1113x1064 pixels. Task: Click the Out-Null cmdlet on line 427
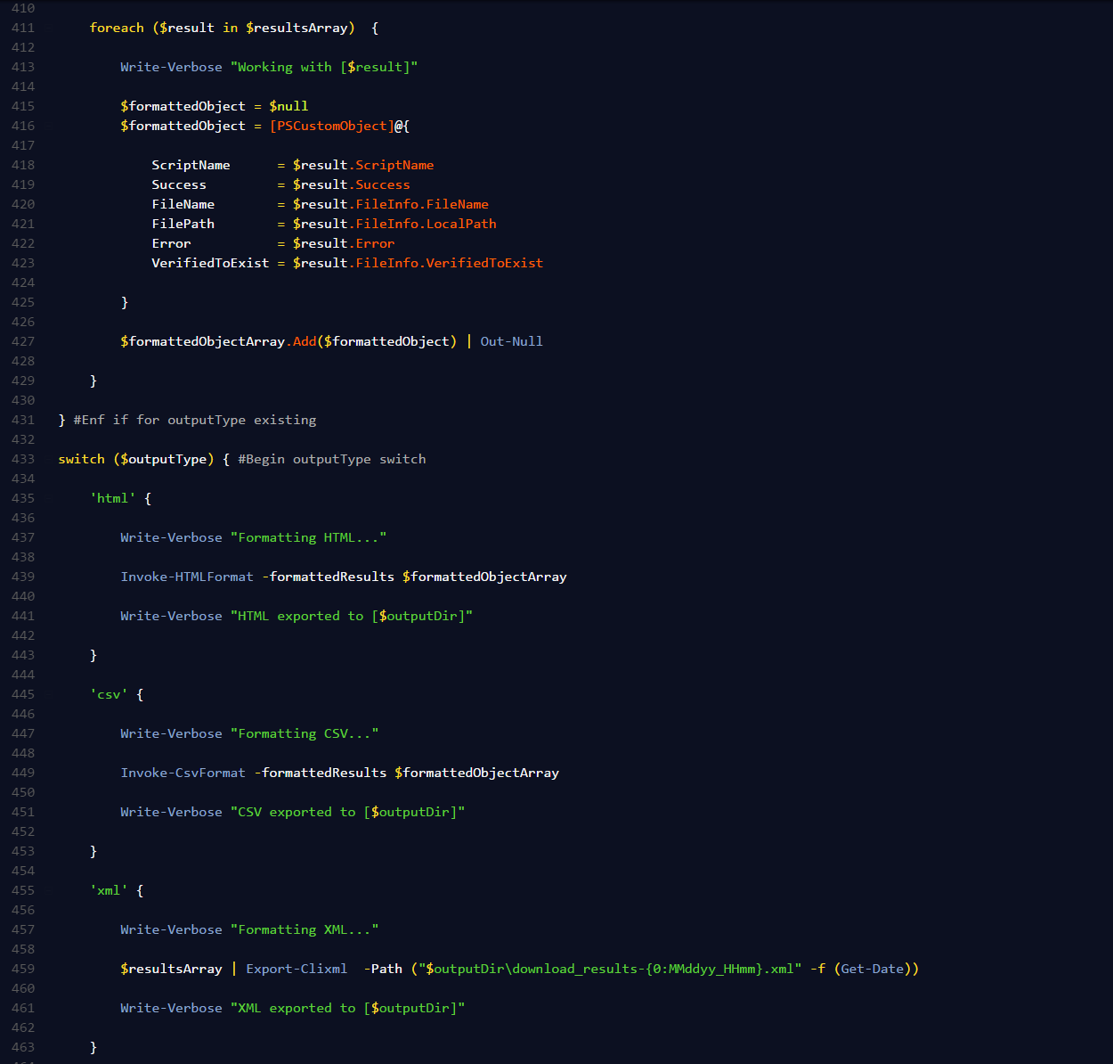point(511,341)
